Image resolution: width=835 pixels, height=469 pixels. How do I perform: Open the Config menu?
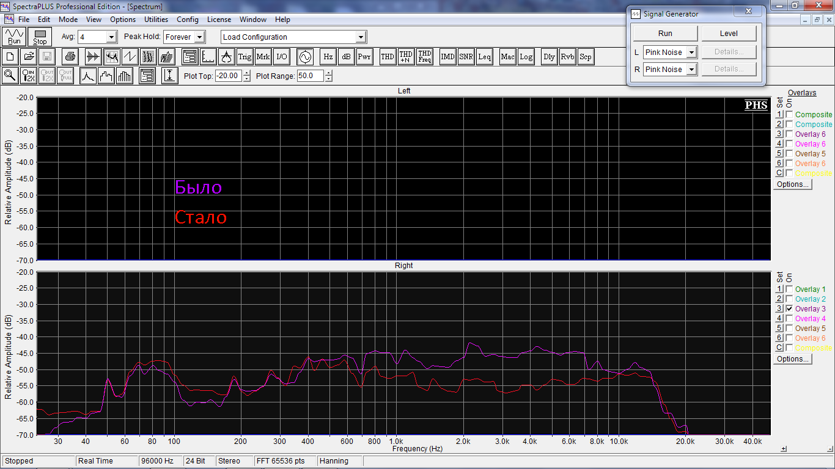188,20
